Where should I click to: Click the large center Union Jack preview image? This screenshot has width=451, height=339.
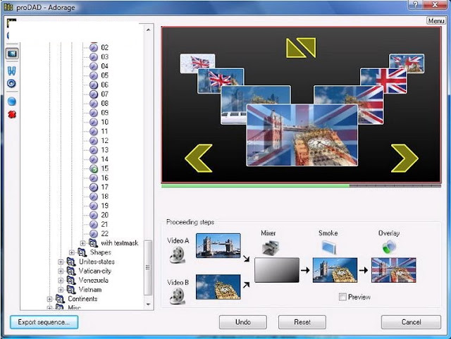point(302,135)
